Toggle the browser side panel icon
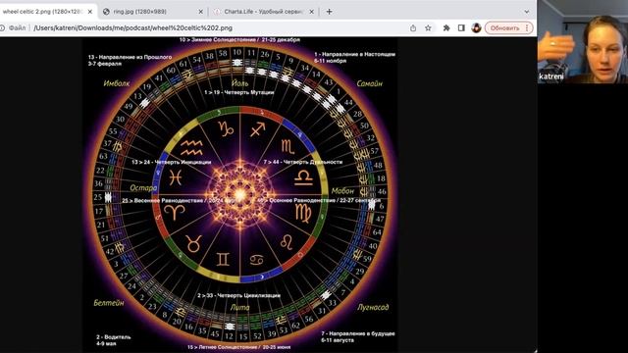This screenshot has height=353, width=628. coord(461,28)
